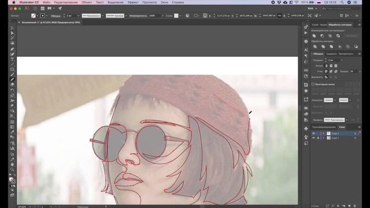Open the Character panel icon in dock
370x208 pixels.
(x=306, y=50)
